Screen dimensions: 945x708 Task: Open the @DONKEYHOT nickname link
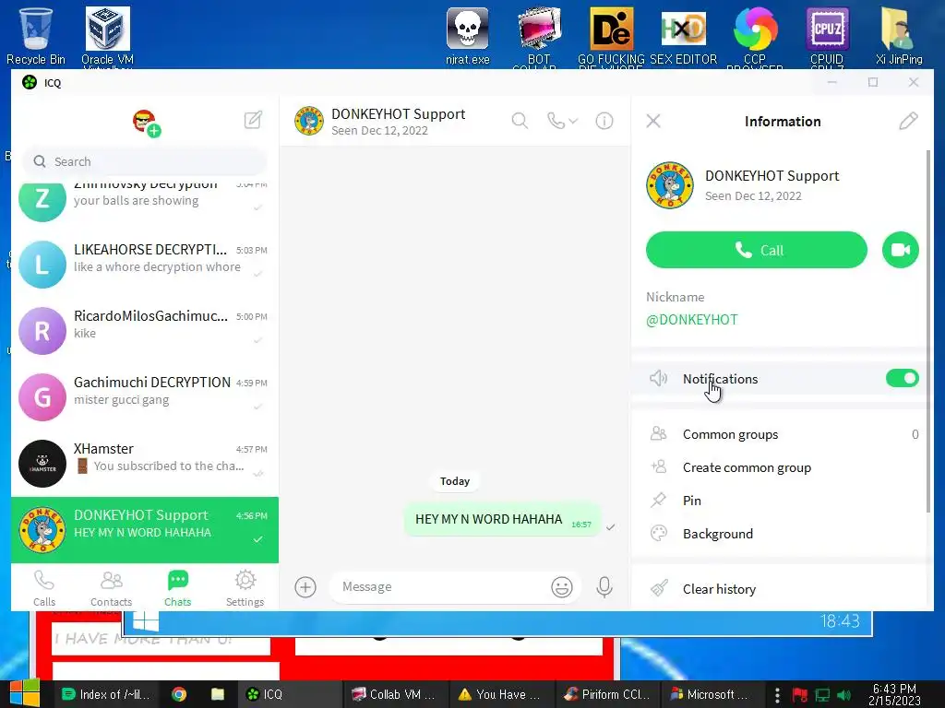[x=692, y=320]
